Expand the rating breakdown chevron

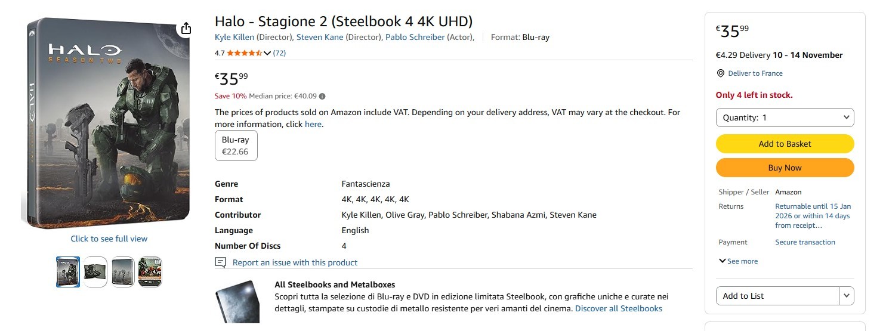pyautogui.click(x=267, y=53)
